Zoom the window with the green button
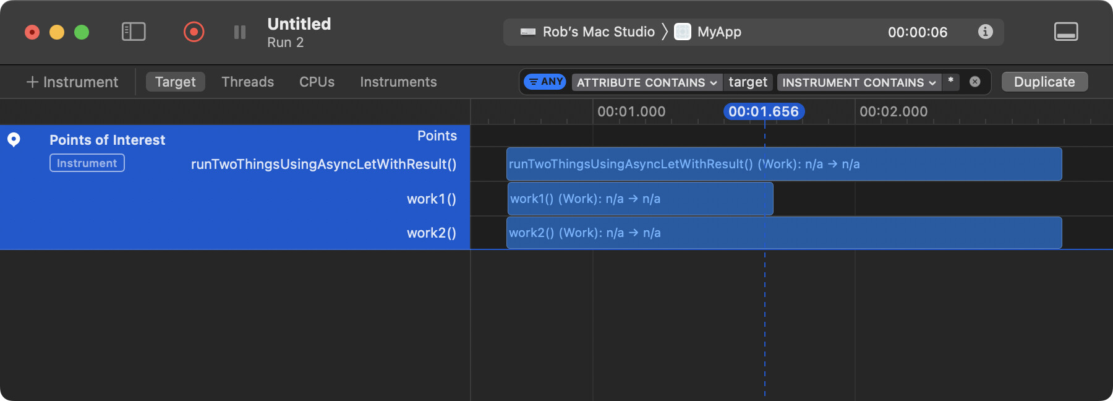Viewport: 1113px width, 401px height. click(x=82, y=32)
